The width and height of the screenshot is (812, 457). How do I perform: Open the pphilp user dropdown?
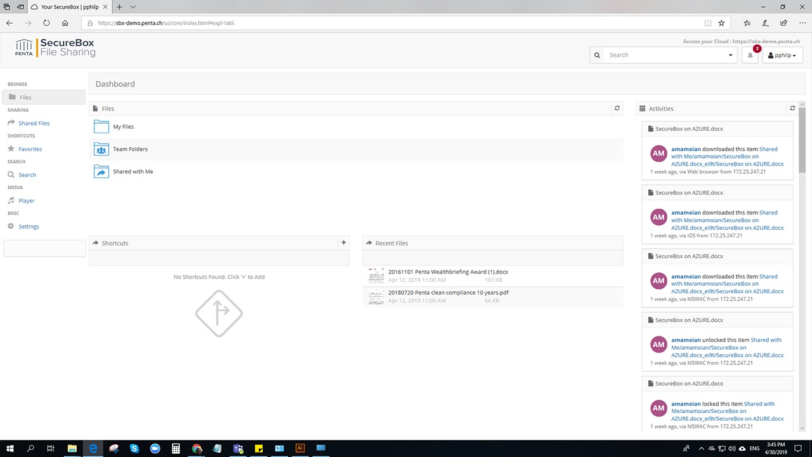tap(782, 55)
